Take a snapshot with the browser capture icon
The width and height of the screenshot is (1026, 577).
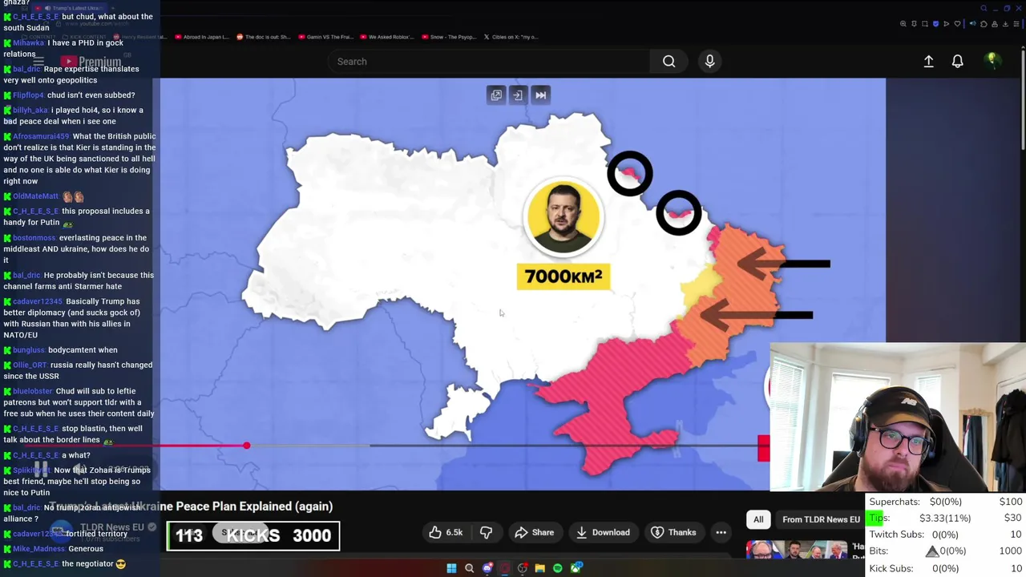pos(925,24)
